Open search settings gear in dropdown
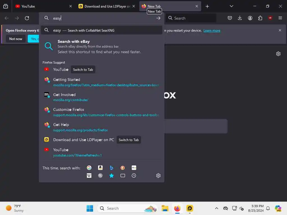Image resolution: width=287 pixels, height=215 pixels. coord(158,176)
